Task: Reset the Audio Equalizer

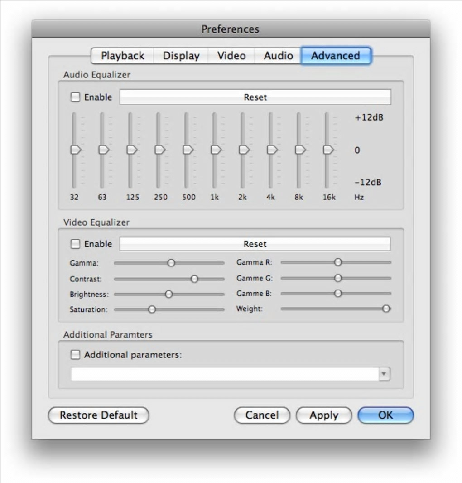Action: point(255,97)
